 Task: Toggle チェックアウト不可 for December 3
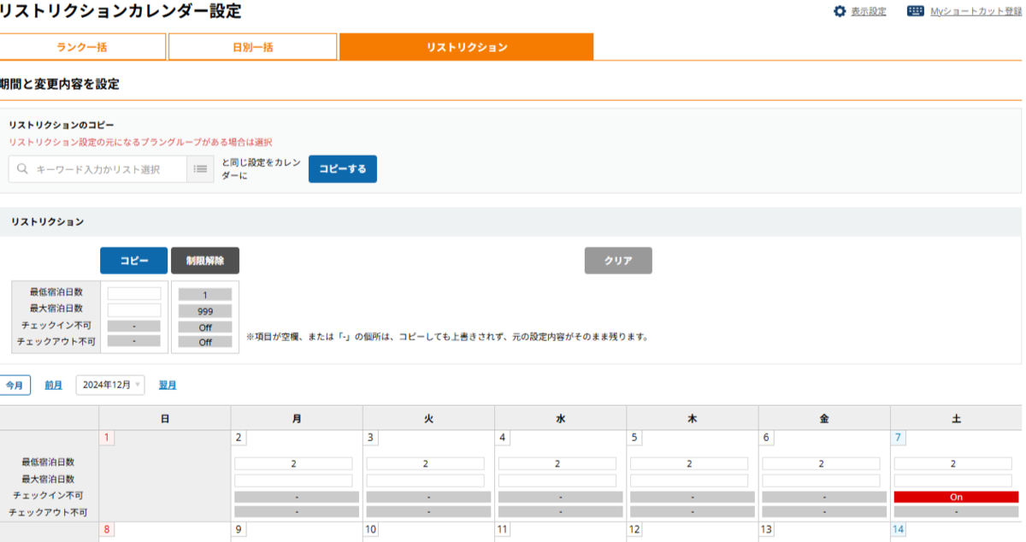(428, 512)
